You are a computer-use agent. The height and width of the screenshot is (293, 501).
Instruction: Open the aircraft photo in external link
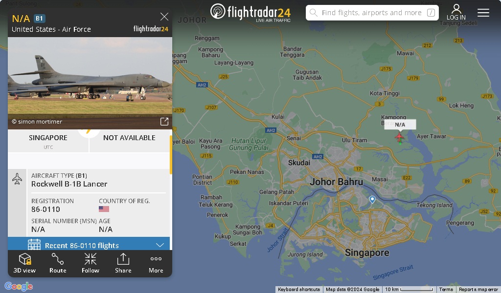click(164, 122)
